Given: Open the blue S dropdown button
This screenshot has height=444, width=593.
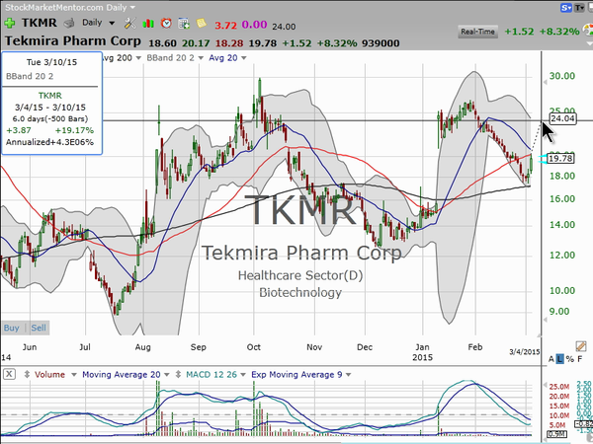Looking at the screenshot, I should tap(566, 7).
